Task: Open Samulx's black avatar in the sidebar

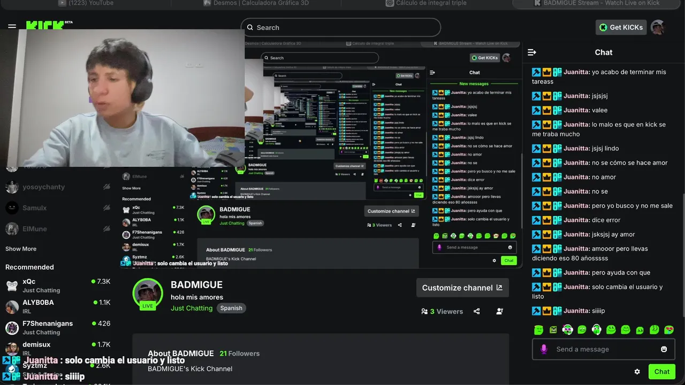Action: coord(12,207)
